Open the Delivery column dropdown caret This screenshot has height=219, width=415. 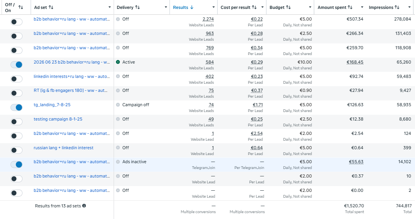pyautogui.click(x=166, y=7)
